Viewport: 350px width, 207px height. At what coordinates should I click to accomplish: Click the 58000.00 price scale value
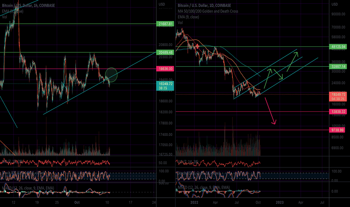(x=338, y=37)
